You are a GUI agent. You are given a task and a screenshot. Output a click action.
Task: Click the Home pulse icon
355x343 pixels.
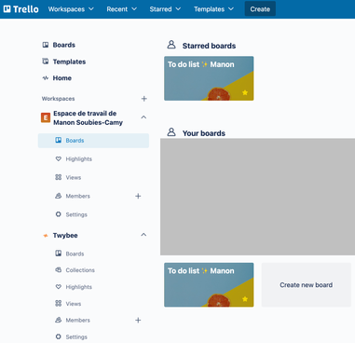(x=46, y=78)
